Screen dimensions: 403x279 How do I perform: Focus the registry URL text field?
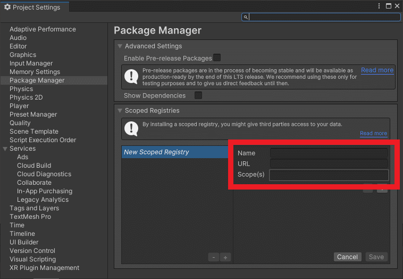point(329,163)
